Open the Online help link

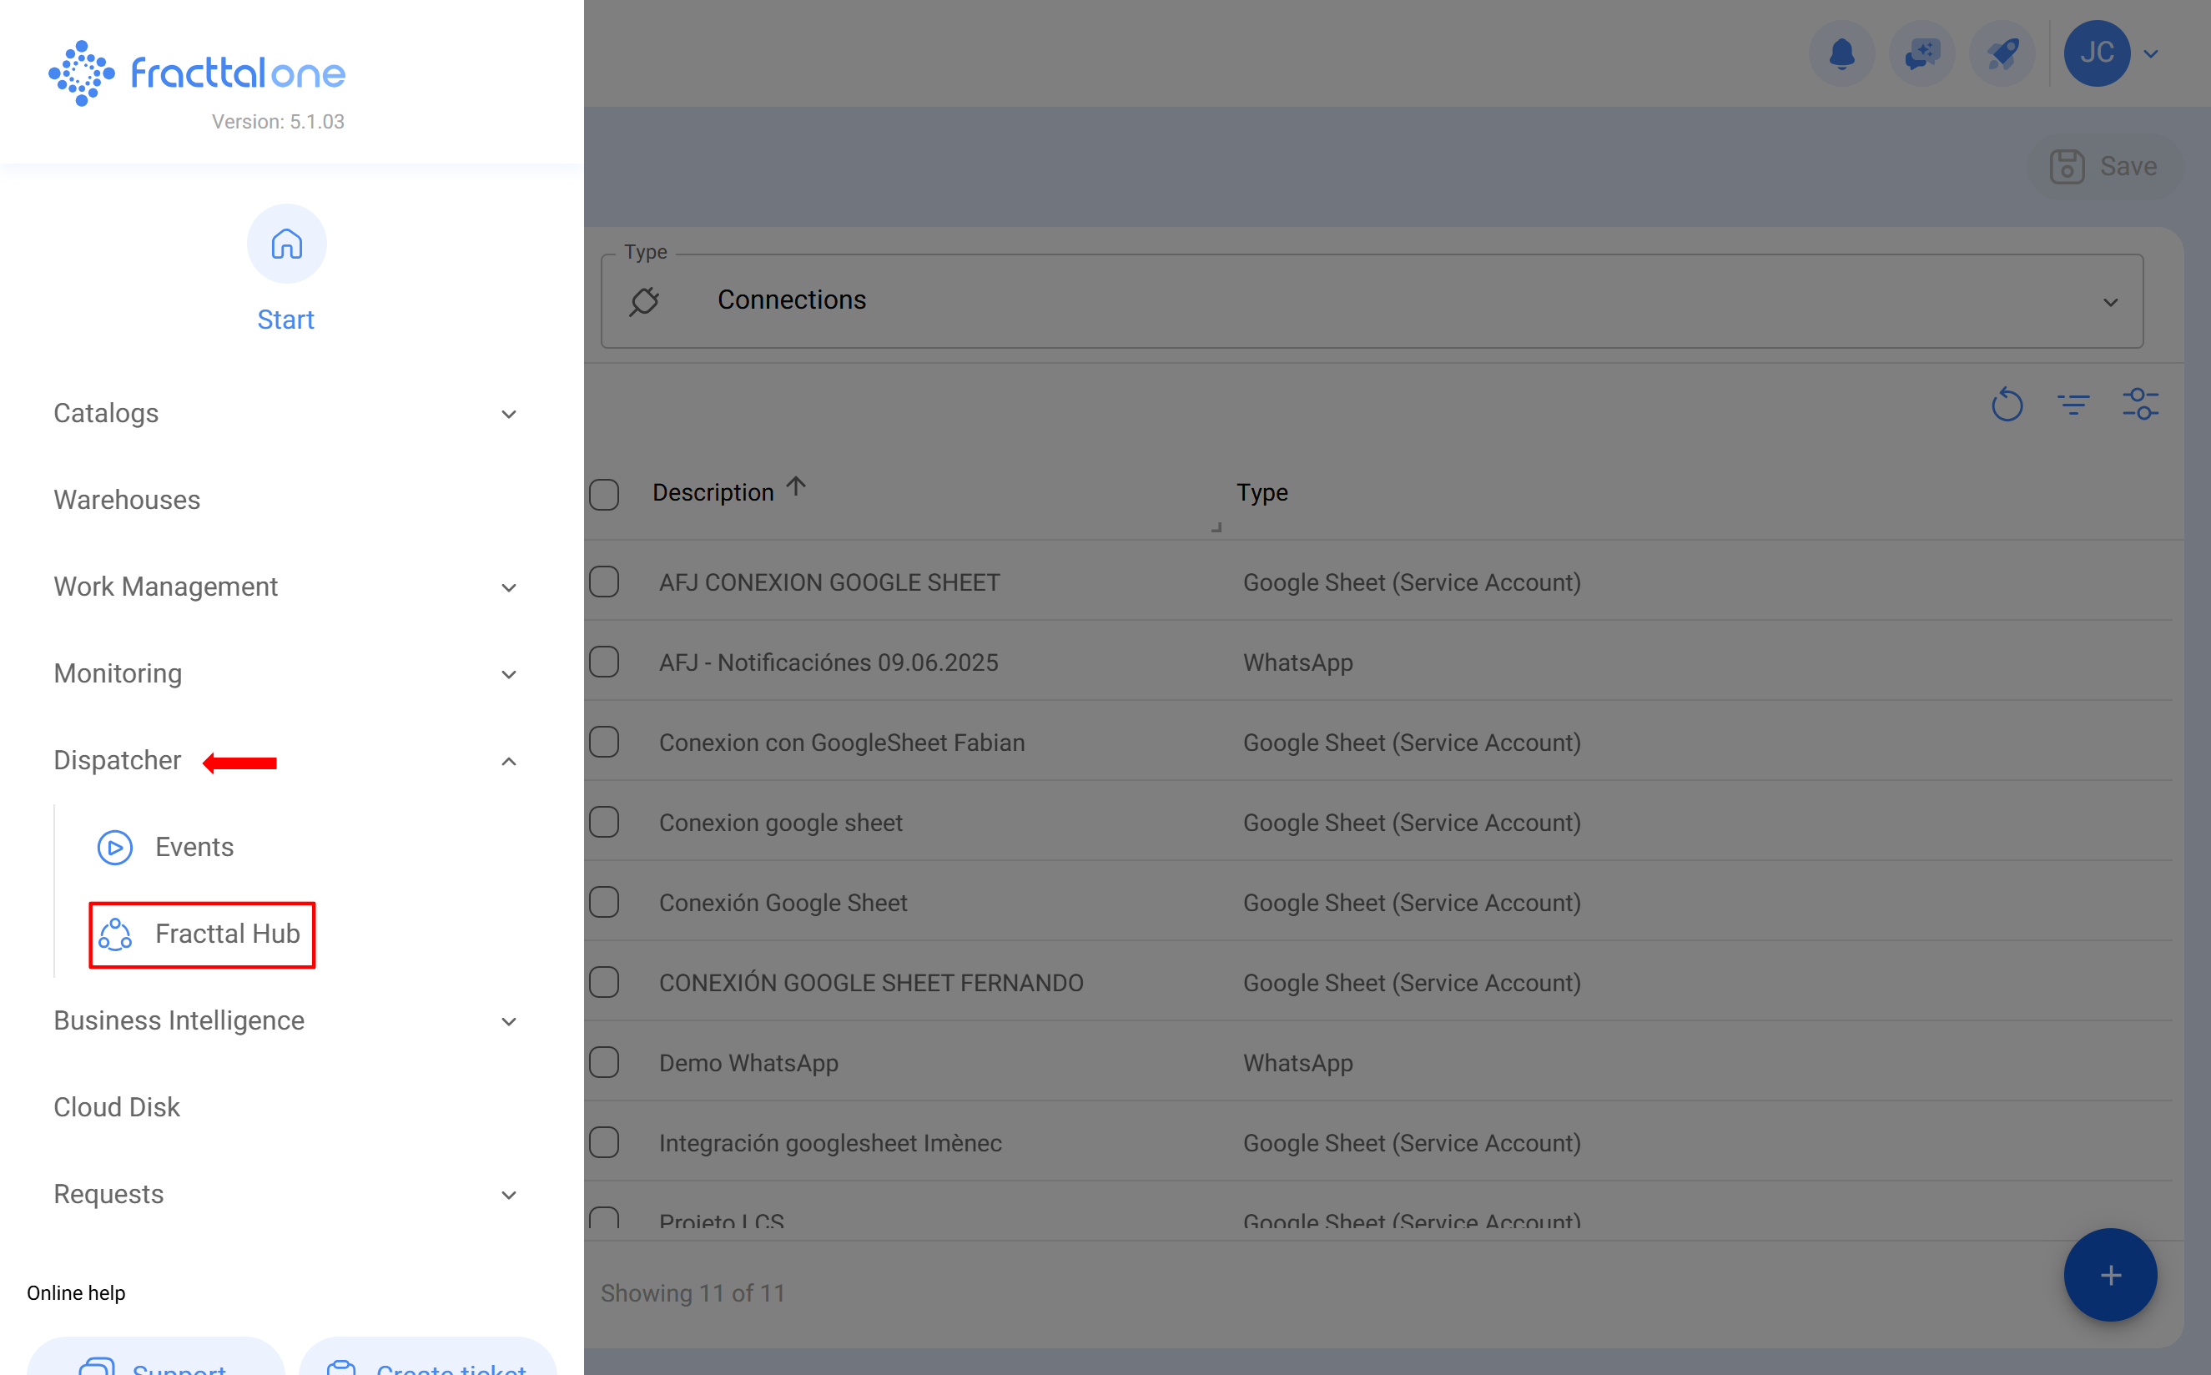pos(77,1292)
